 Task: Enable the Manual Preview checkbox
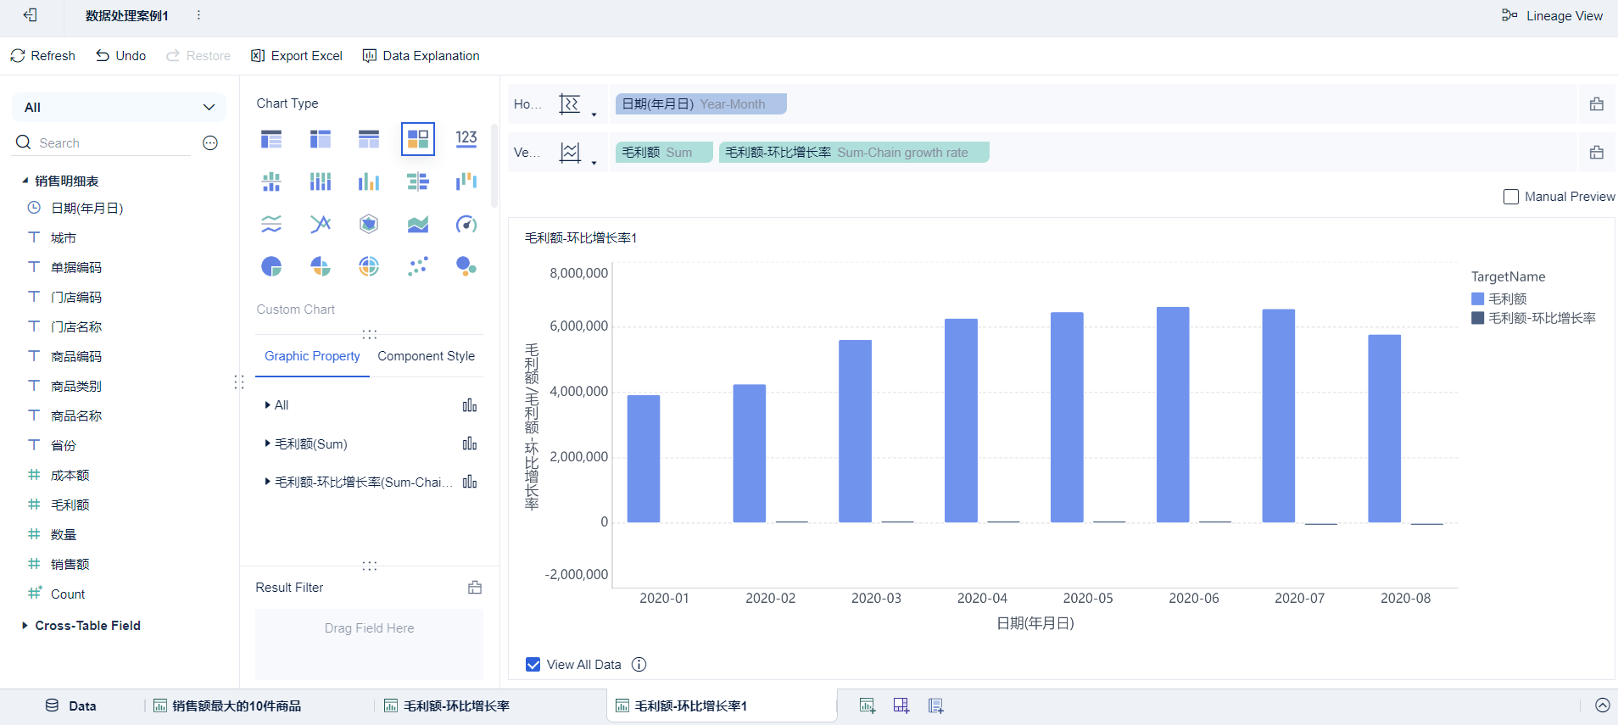point(1511,197)
